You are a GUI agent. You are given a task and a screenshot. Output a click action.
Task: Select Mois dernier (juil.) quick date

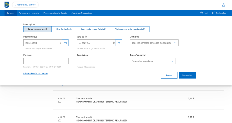tap(64, 29)
